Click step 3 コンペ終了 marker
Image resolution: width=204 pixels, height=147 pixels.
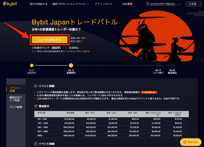[x=158, y=65]
